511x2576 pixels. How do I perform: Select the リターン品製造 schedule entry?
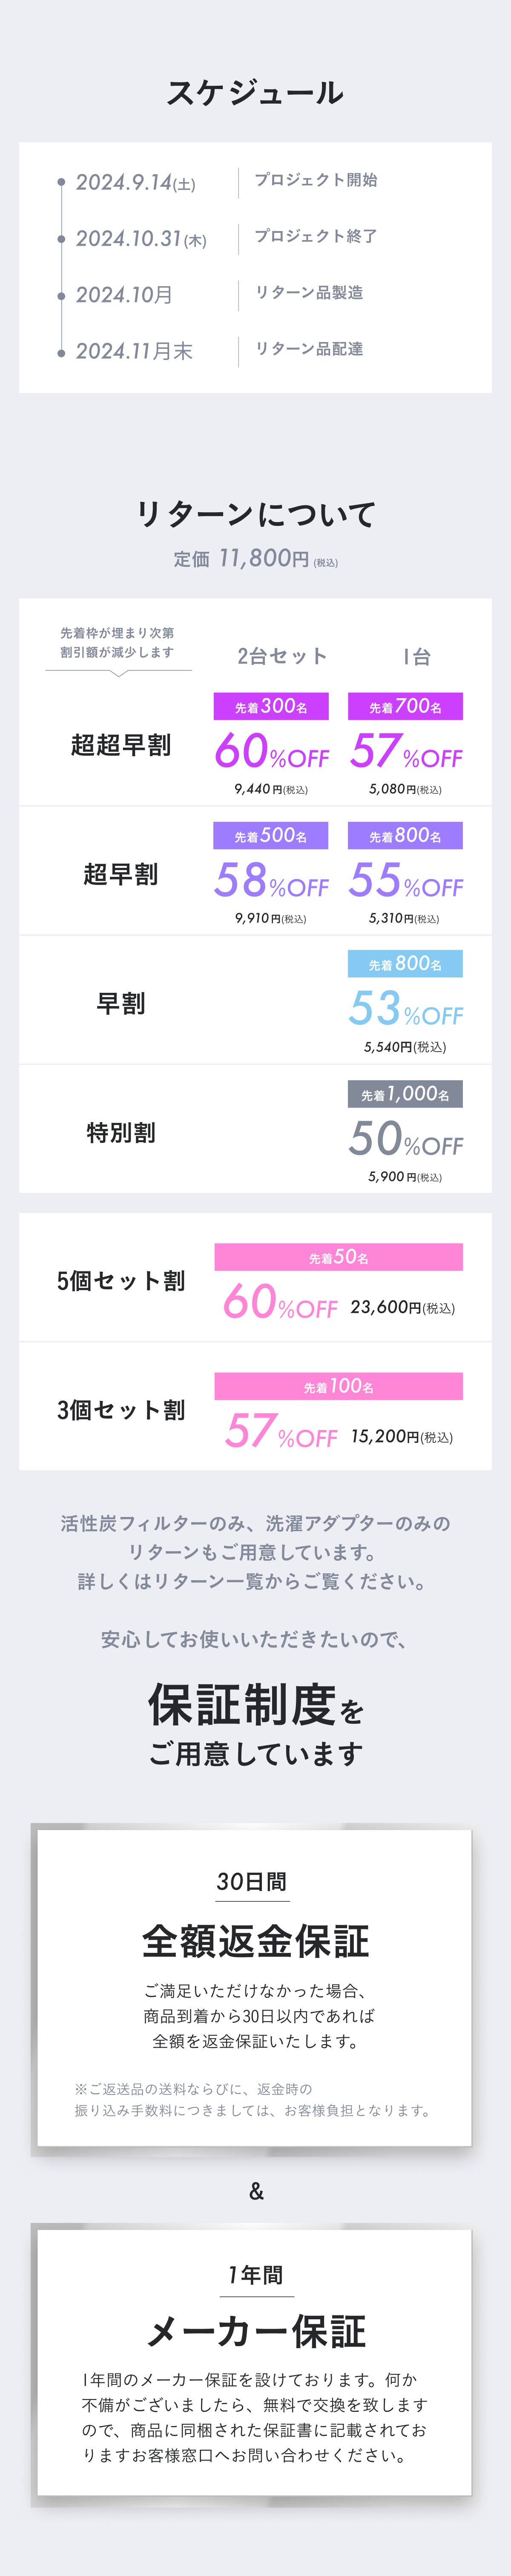click(x=310, y=293)
